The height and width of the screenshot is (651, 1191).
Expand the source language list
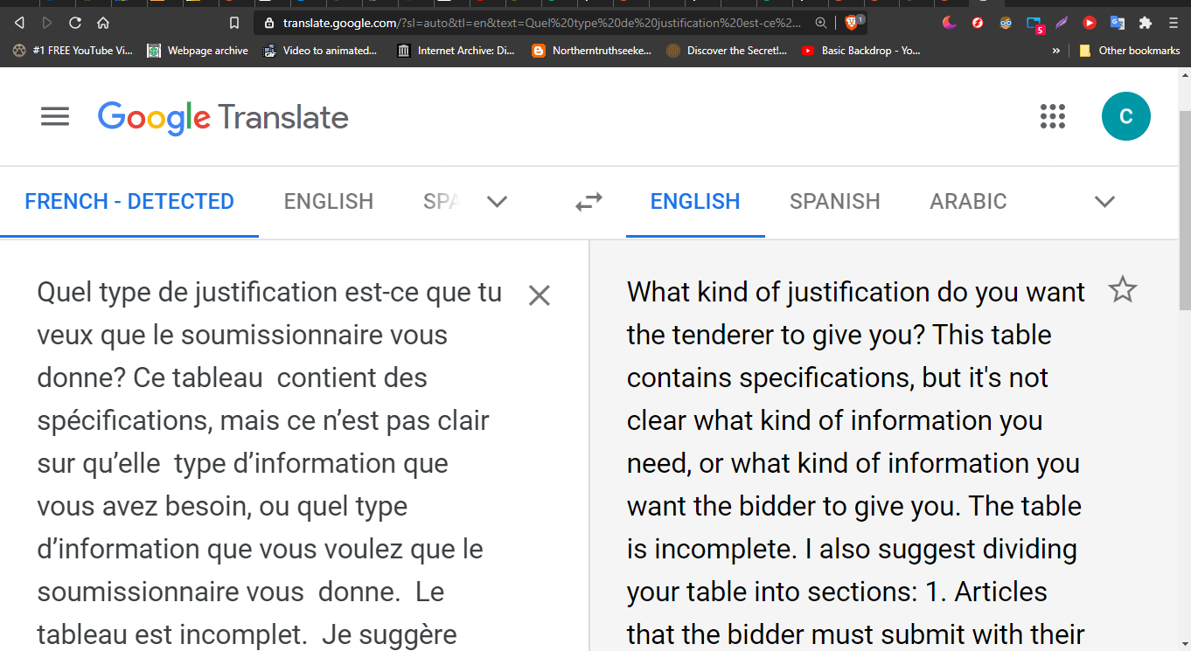tap(497, 202)
